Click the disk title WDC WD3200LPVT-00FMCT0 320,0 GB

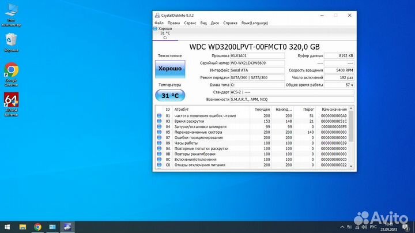pyautogui.click(x=254, y=47)
